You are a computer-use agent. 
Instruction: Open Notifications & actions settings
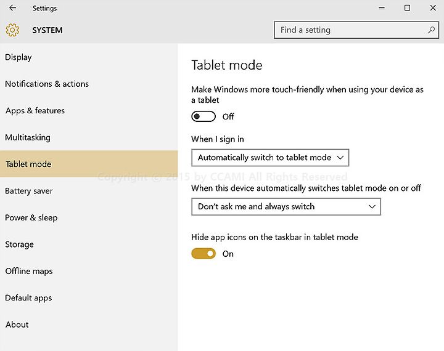(89, 84)
